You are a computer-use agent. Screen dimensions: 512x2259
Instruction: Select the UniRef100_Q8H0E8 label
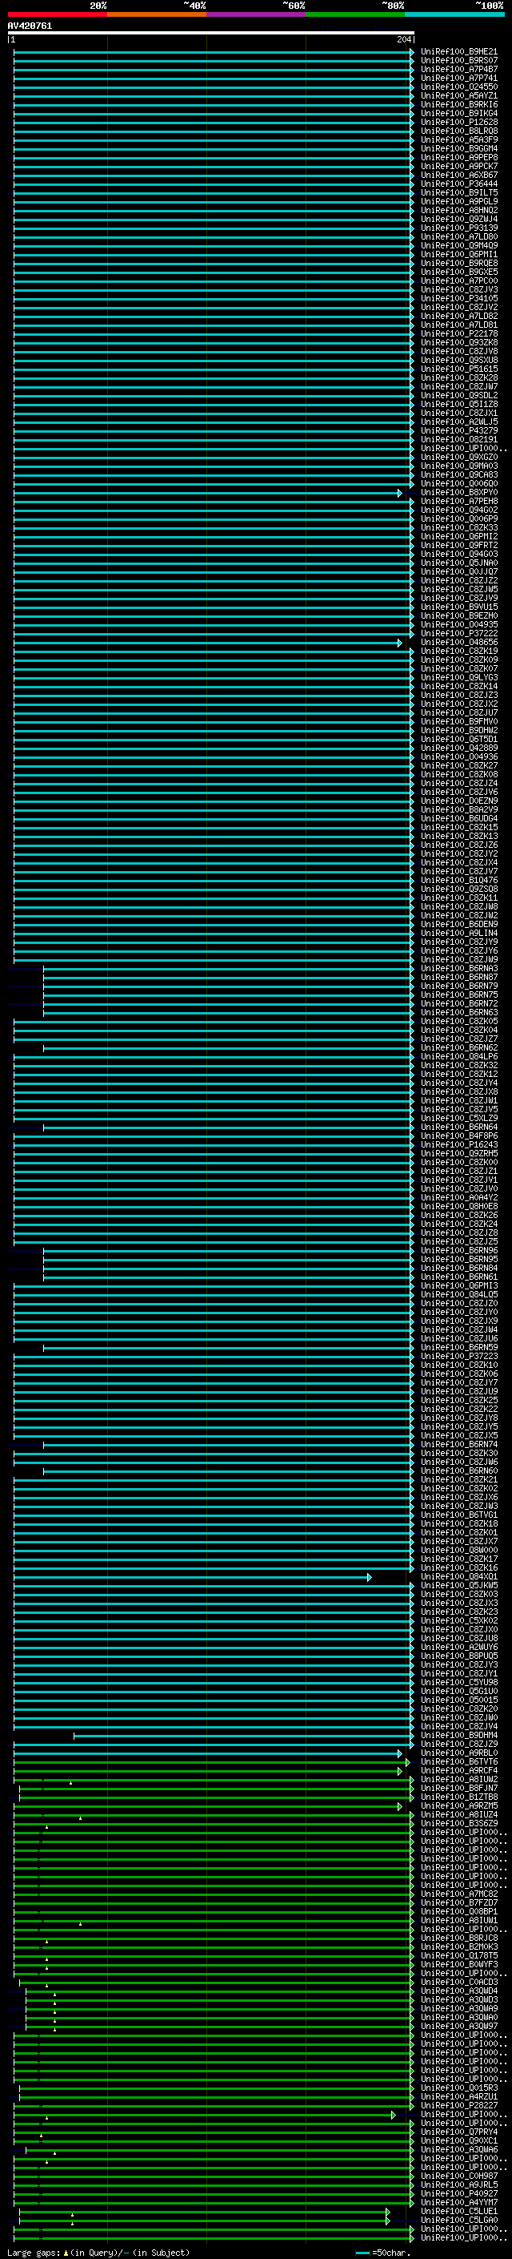[x=459, y=1207]
